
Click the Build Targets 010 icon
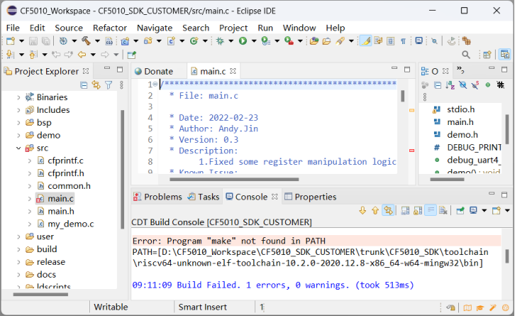click(109, 40)
